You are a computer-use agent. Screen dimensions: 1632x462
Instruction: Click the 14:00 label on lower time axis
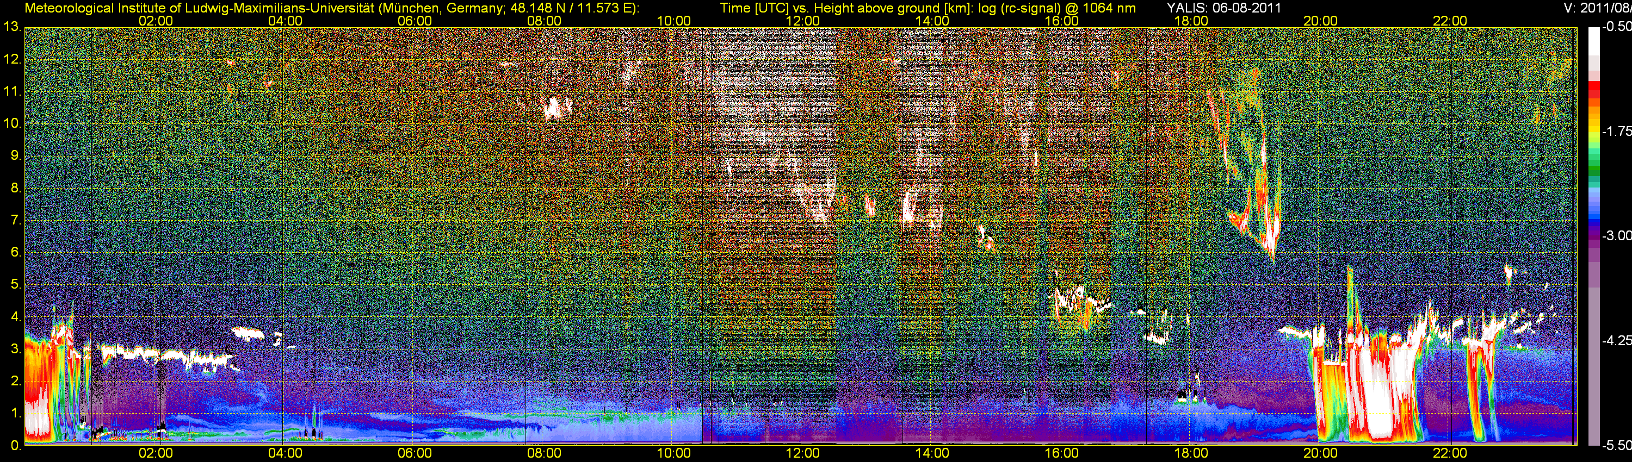click(932, 453)
